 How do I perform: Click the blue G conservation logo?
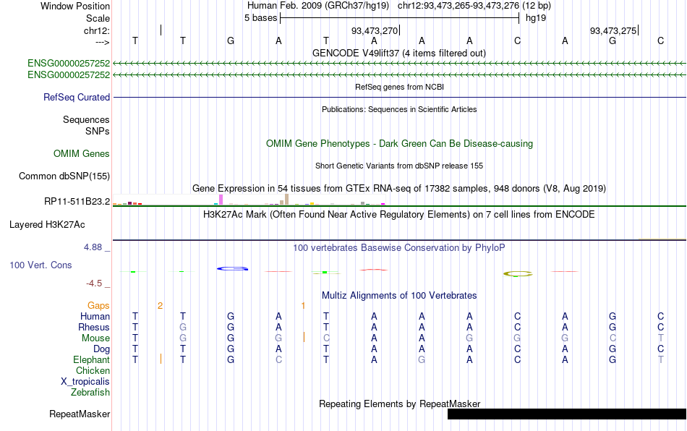tap(233, 268)
